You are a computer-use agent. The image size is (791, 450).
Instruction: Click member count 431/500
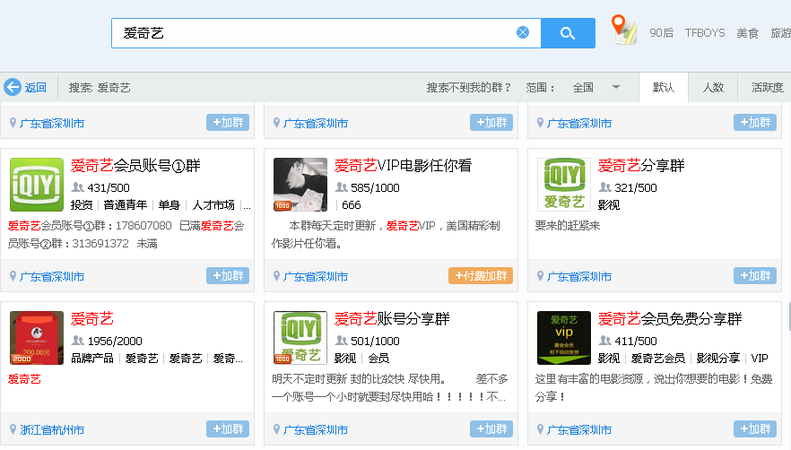pyautogui.click(x=108, y=187)
